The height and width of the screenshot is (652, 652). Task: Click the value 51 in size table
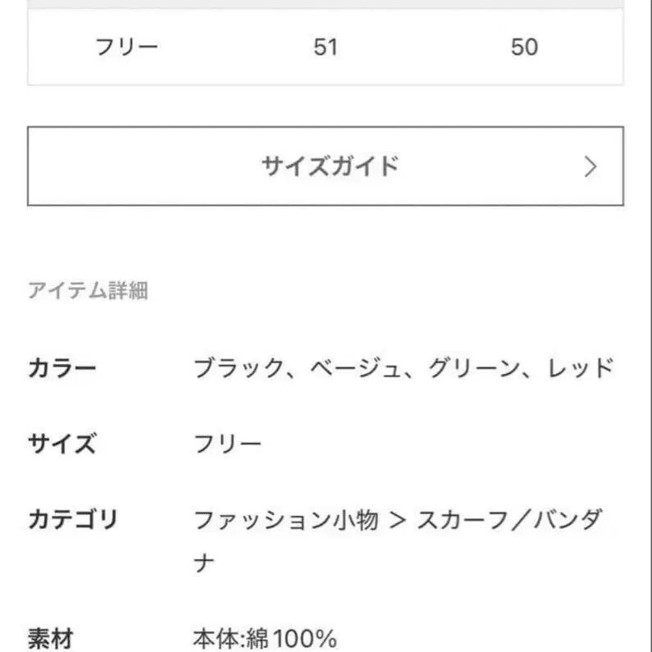[x=326, y=47]
